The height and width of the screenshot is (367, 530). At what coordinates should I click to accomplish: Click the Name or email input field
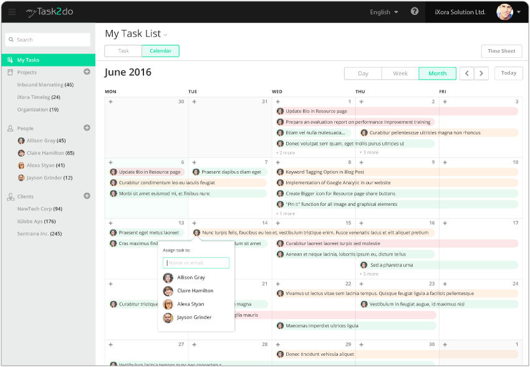(x=196, y=263)
